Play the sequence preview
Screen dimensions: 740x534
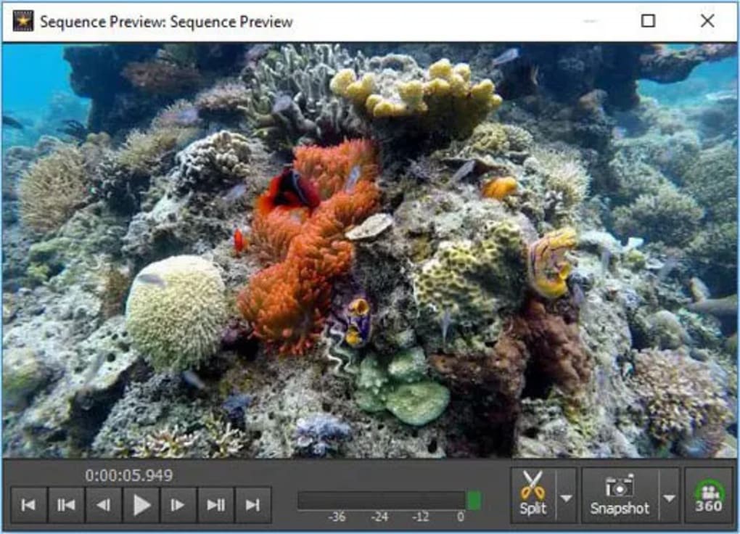(141, 505)
